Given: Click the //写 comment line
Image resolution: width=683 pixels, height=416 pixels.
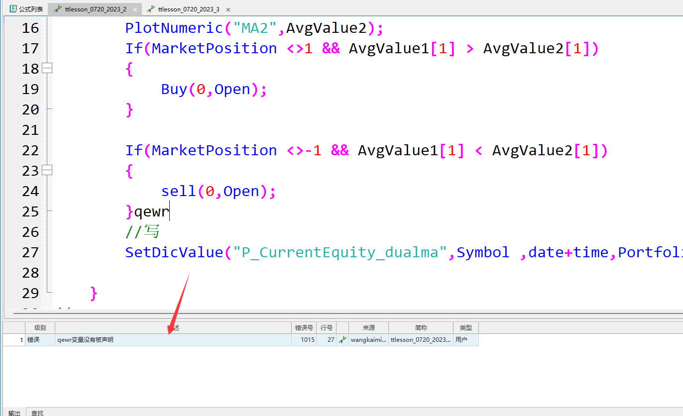Looking at the screenshot, I should pyautogui.click(x=142, y=232).
